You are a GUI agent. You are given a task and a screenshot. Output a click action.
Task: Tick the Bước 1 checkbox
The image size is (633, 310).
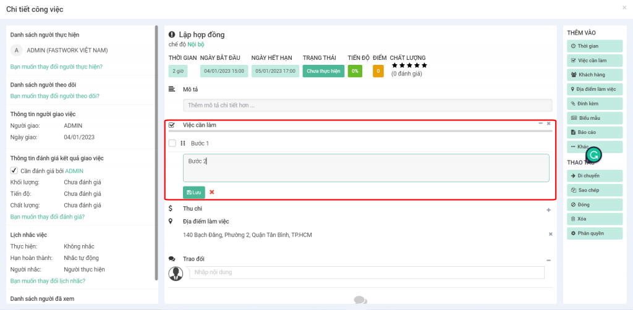tap(172, 143)
